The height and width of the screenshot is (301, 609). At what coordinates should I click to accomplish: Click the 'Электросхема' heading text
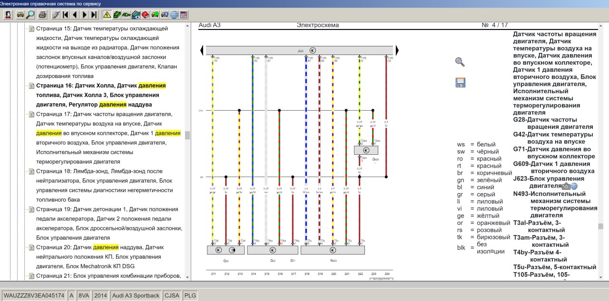click(318, 25)
